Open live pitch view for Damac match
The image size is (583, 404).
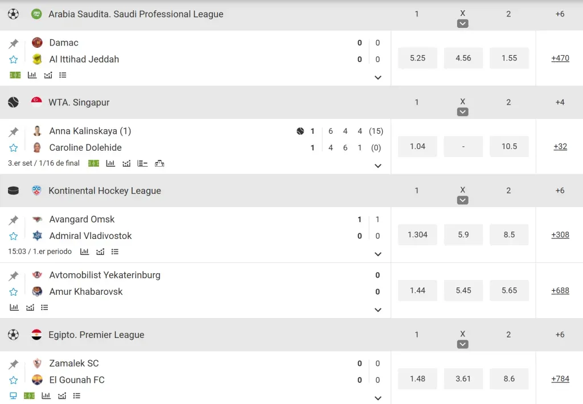click(15, 75)
